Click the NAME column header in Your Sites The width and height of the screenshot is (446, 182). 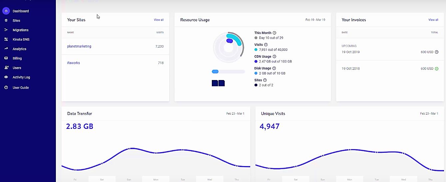[x=71, y=33]
